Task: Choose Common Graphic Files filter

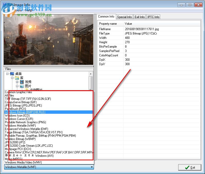Action: [x=49, y=92]
